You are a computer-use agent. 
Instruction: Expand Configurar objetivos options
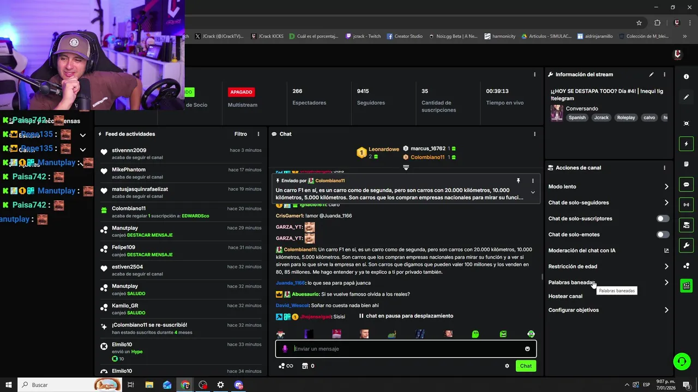(666, 310)
